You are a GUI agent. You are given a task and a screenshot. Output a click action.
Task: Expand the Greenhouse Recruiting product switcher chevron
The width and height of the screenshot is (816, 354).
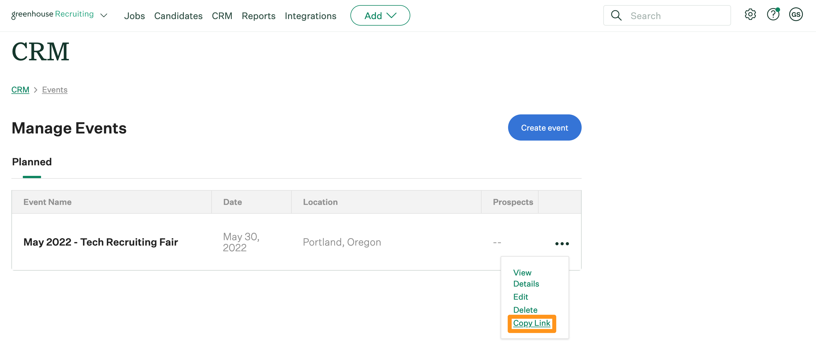(103, 15)
